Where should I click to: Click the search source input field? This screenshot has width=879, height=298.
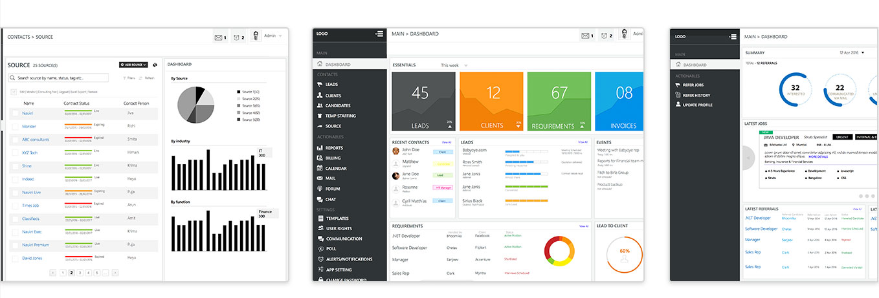(58, 78)
